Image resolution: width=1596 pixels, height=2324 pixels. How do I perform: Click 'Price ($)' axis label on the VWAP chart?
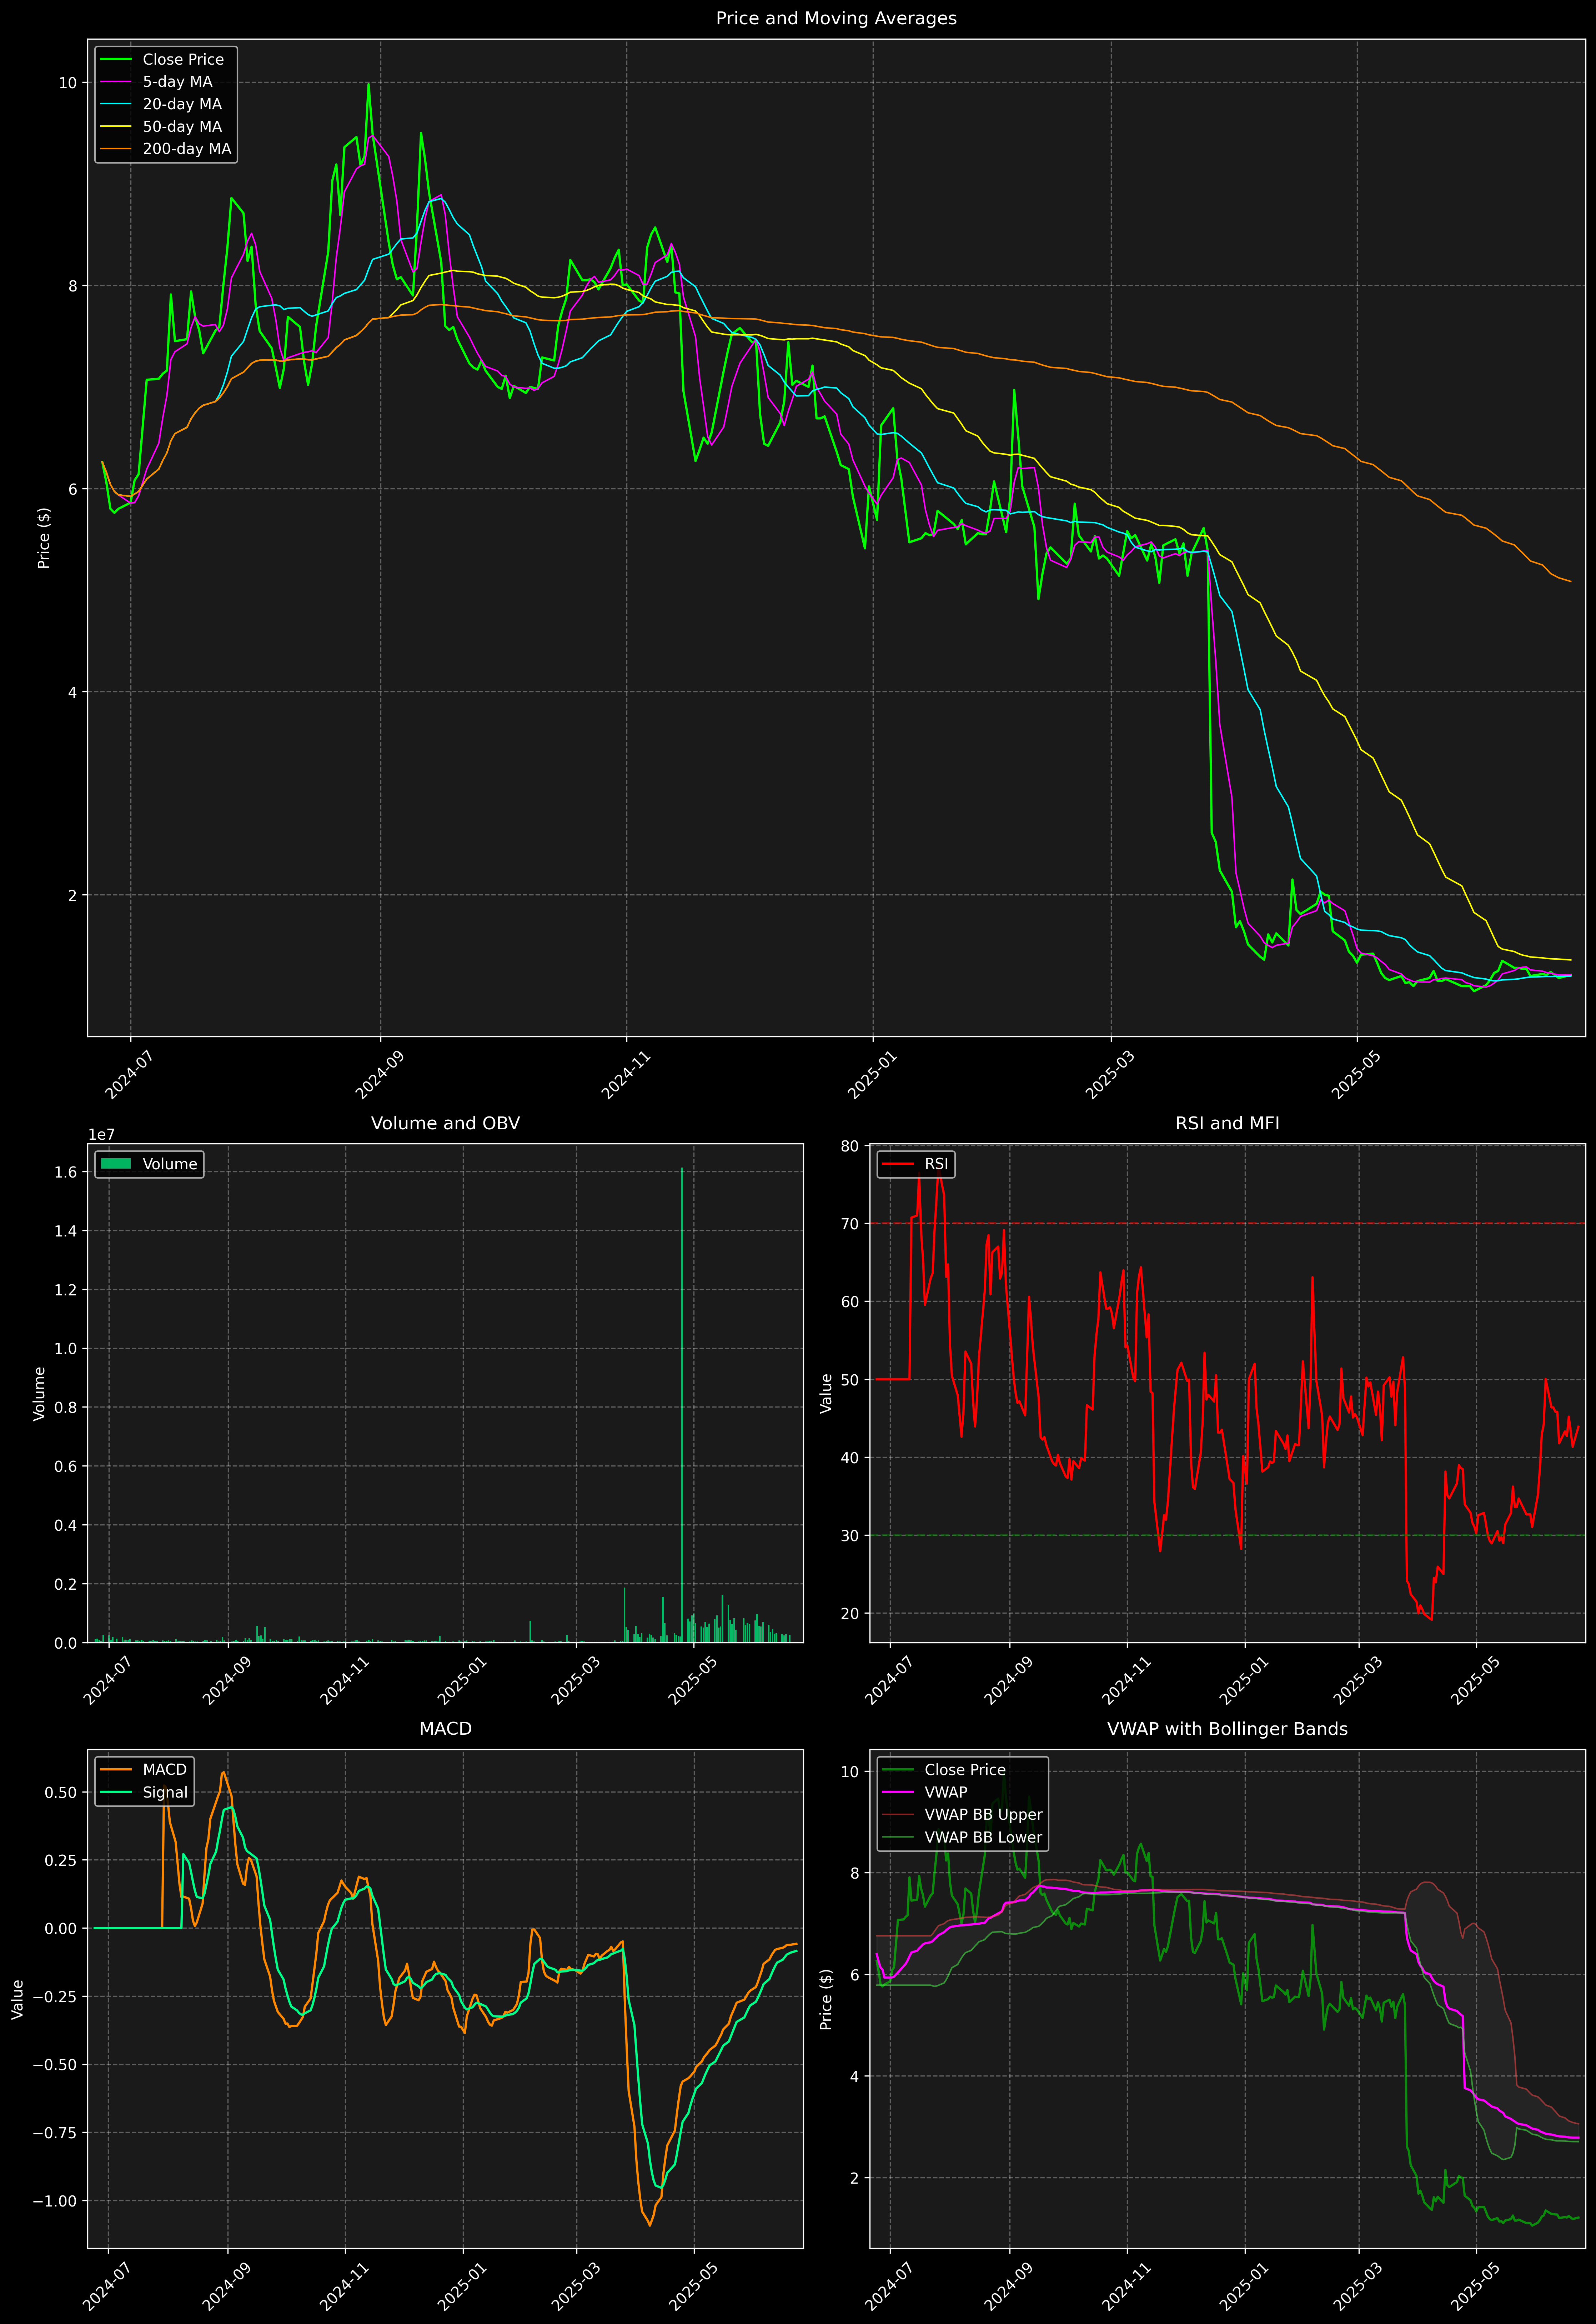[826, 1999]
